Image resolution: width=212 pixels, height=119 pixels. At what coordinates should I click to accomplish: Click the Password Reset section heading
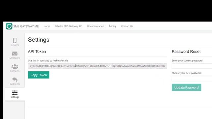pos(186,52)
